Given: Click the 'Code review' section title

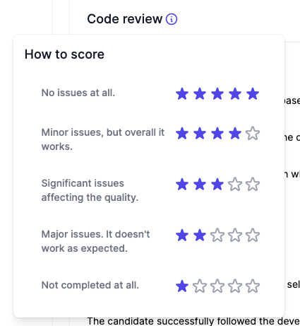Looking at the screenshot, I should tap(125, 19).
